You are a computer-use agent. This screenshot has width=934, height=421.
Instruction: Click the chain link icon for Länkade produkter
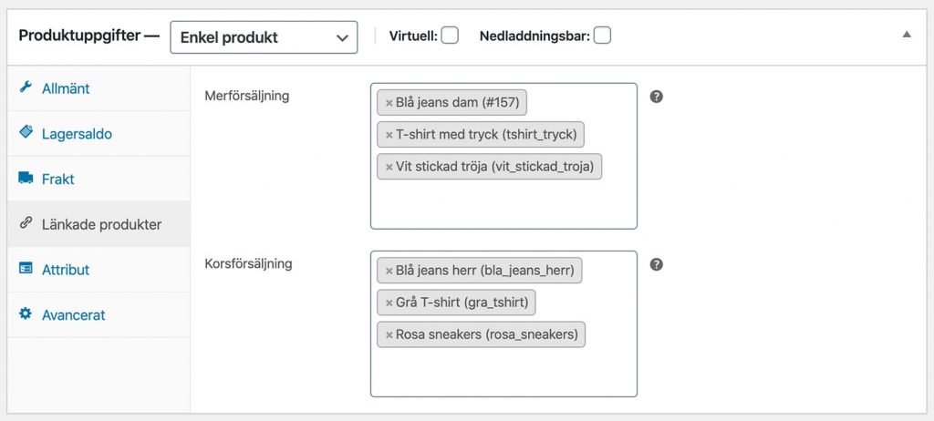[25, 223]
